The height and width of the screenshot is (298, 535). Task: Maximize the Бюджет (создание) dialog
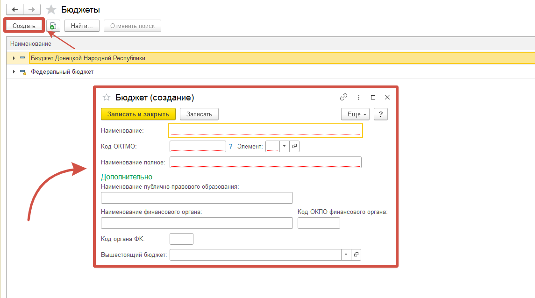pos(373,98)
